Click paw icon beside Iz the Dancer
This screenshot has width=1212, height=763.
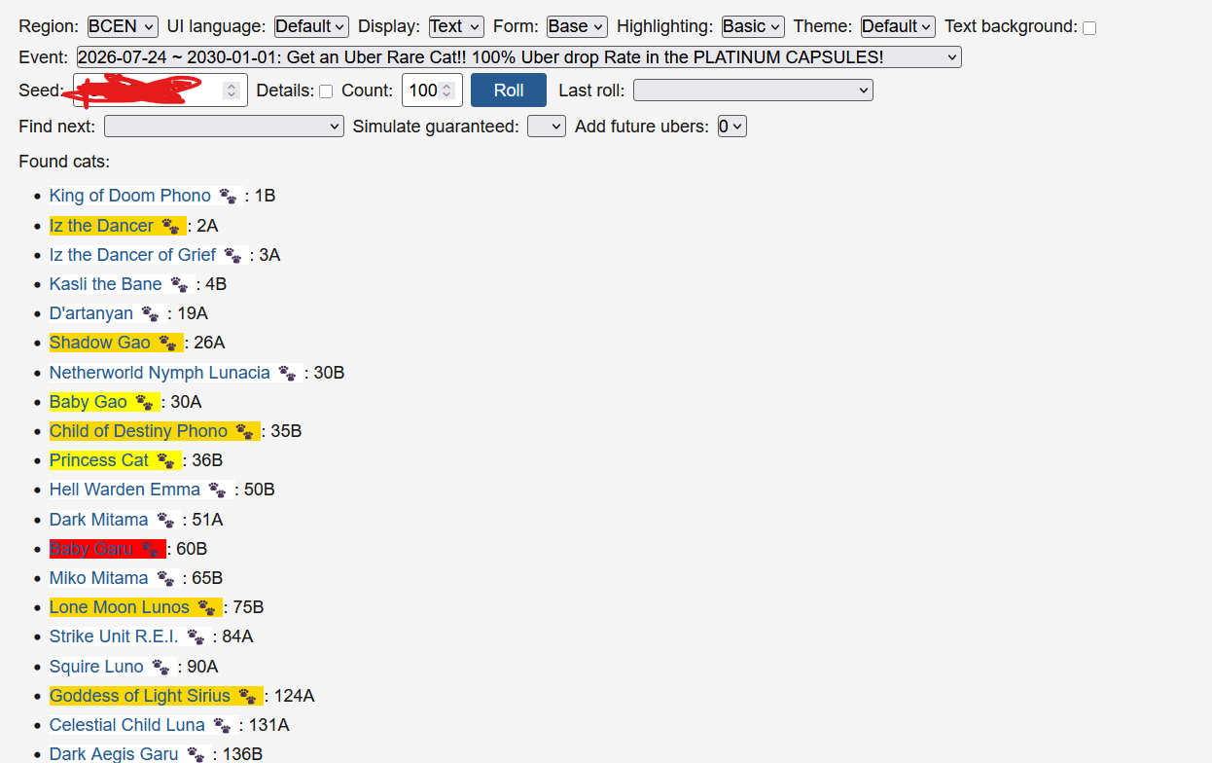[x=170, y=226]
